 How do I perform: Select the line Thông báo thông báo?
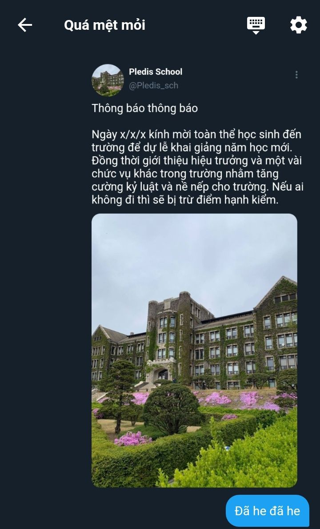click(x=144, y=108)
